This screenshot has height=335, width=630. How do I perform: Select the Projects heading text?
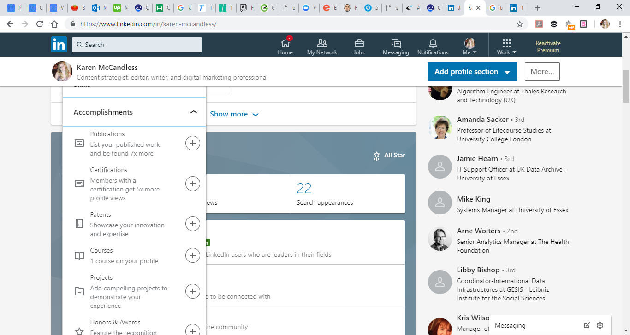(101, 277)
